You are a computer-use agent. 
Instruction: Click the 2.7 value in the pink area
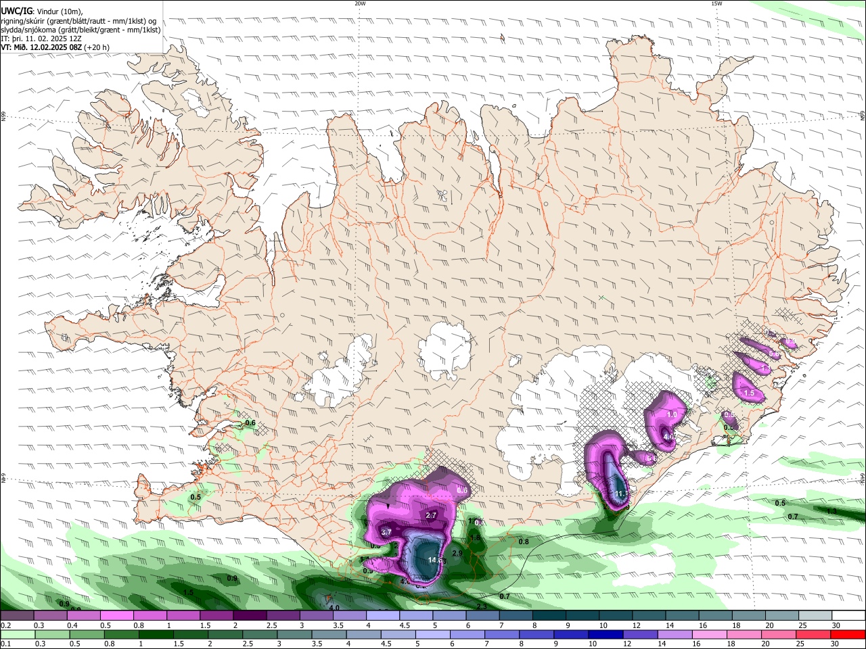(x=431, y=515)
